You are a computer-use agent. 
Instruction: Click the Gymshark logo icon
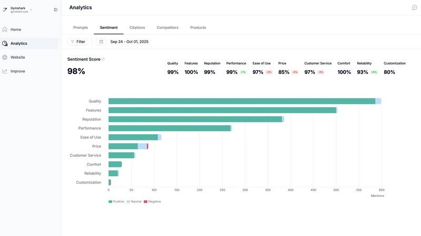point(5,9)
